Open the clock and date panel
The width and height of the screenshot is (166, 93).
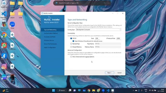click(x=161, y=90)
